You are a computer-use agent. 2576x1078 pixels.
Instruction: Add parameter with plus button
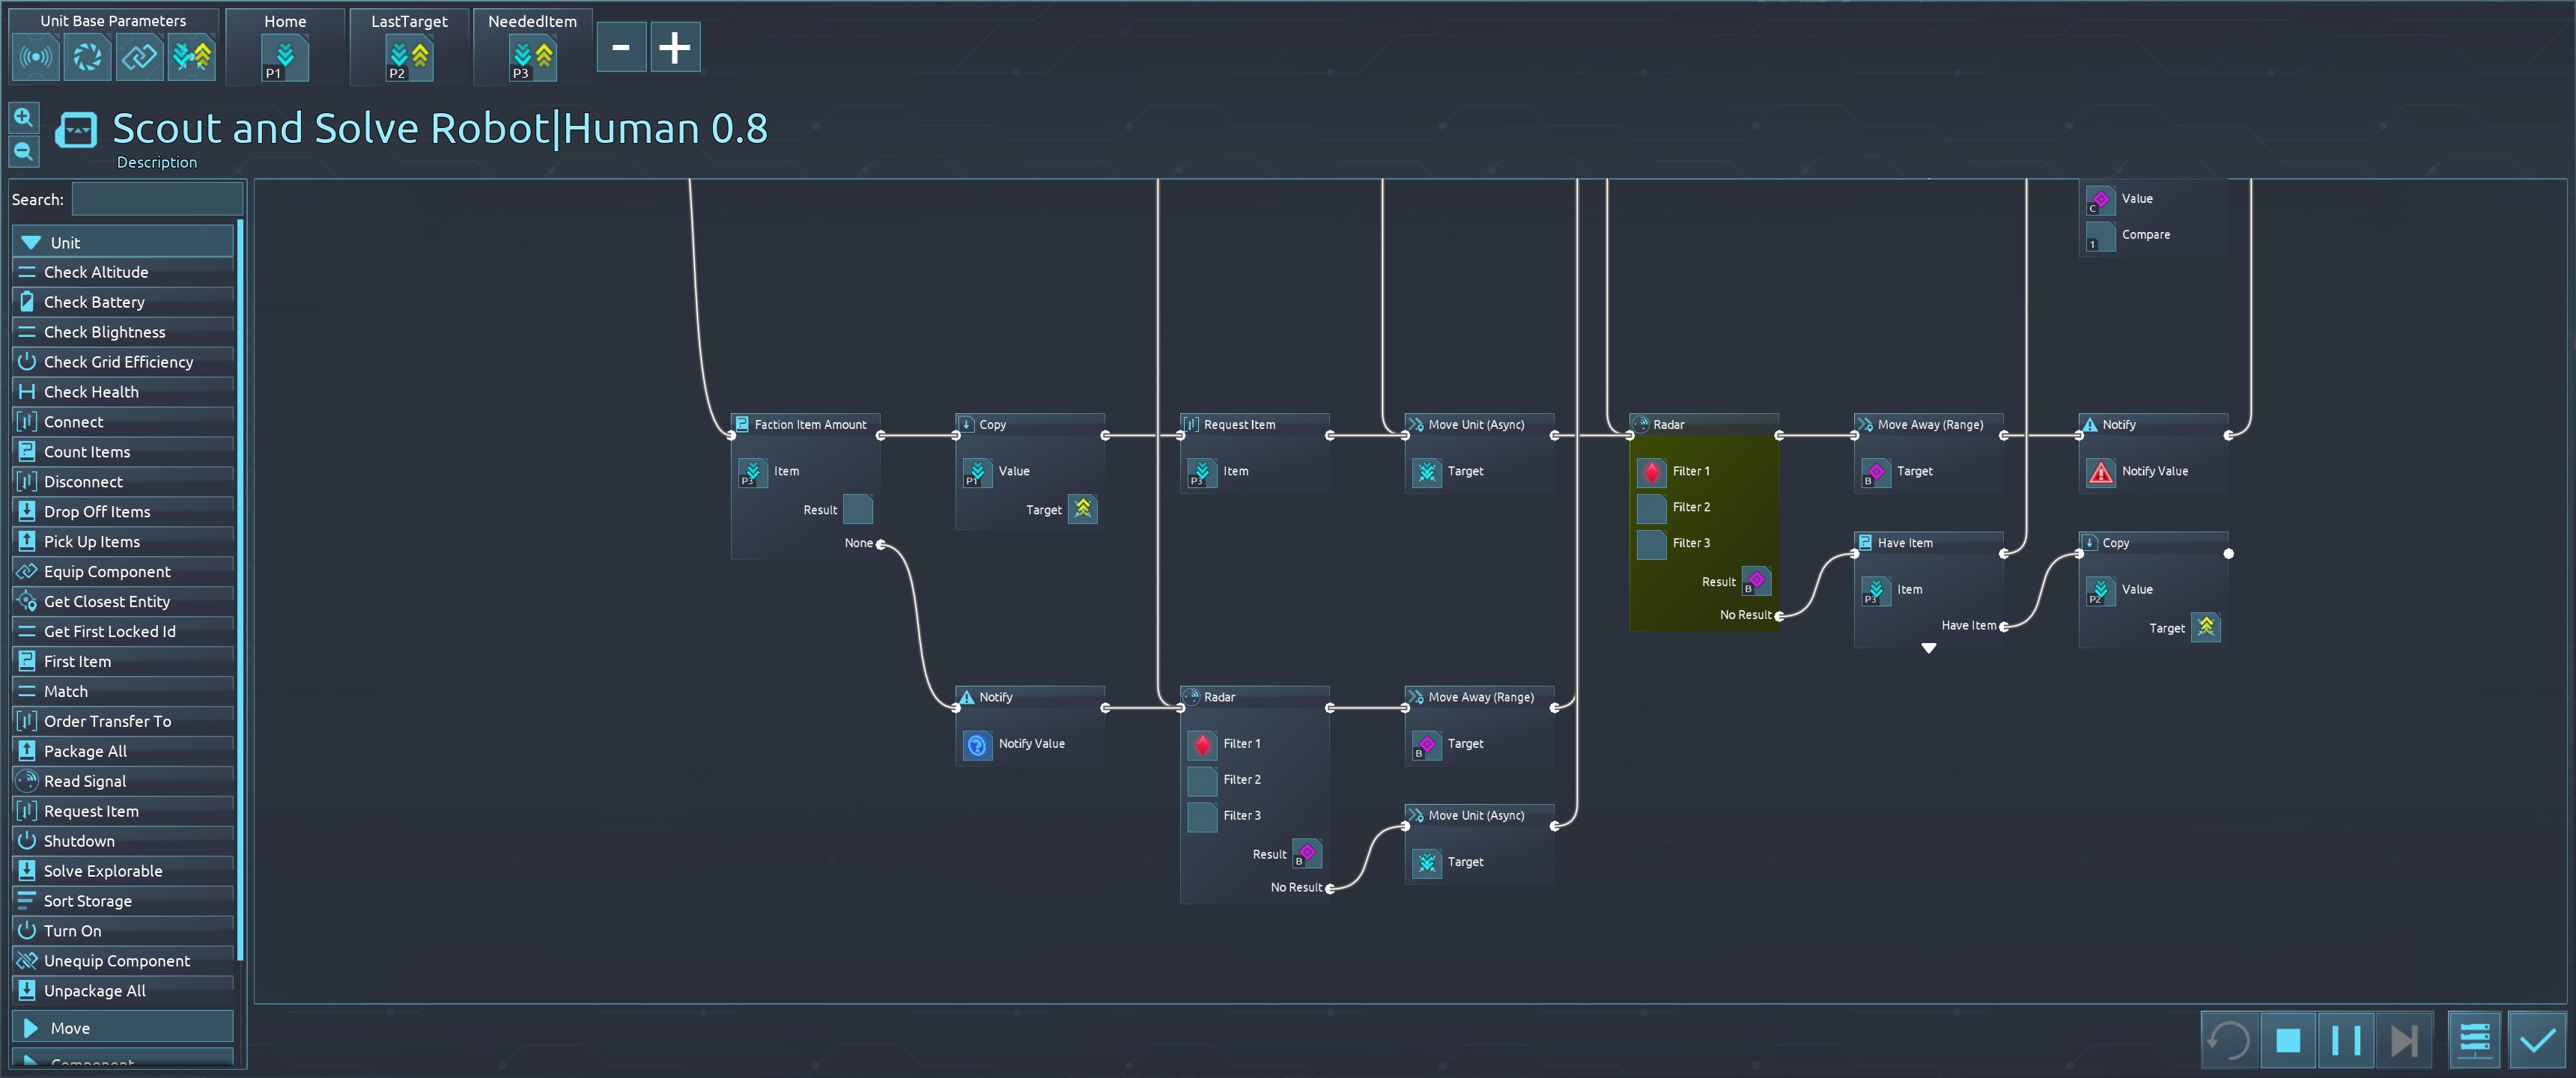pos(675,47)
